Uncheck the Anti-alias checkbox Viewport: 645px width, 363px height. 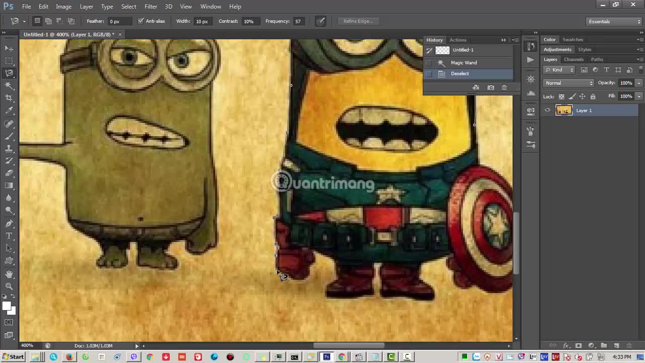click(141, 21)
